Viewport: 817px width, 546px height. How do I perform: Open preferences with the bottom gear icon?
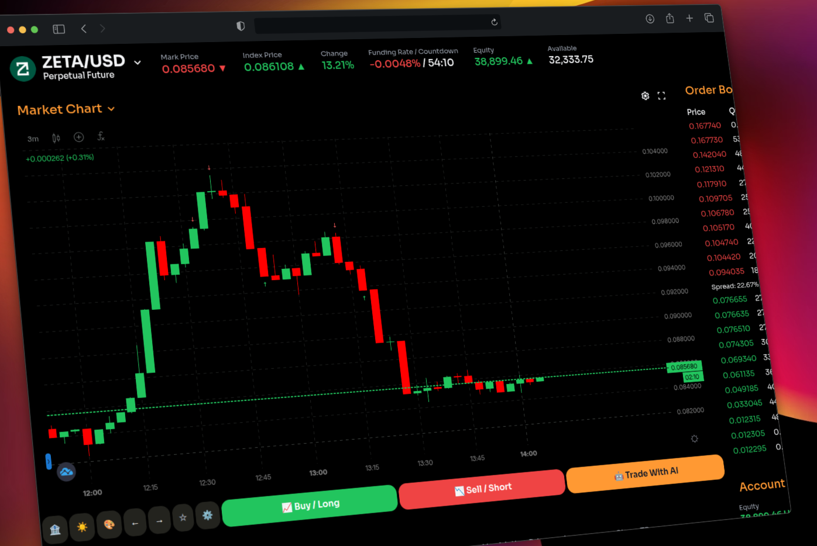pos(208,516)
